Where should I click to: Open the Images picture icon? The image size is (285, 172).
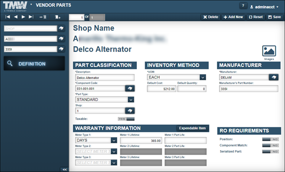269,51
